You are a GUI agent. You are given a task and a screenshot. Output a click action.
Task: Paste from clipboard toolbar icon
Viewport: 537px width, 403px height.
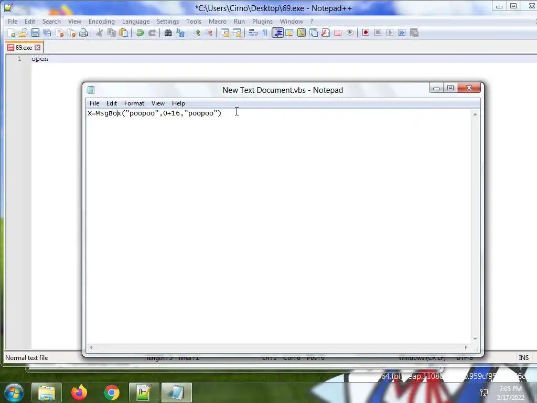(x=124, y=33)
